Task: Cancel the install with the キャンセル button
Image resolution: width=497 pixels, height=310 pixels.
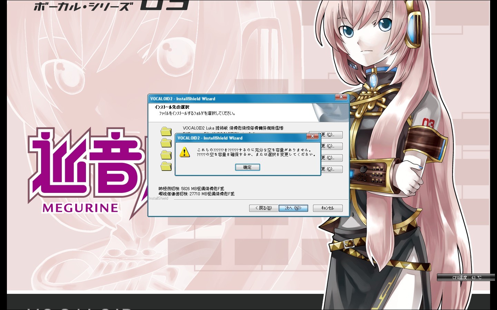Action: [x=328, y=208]
